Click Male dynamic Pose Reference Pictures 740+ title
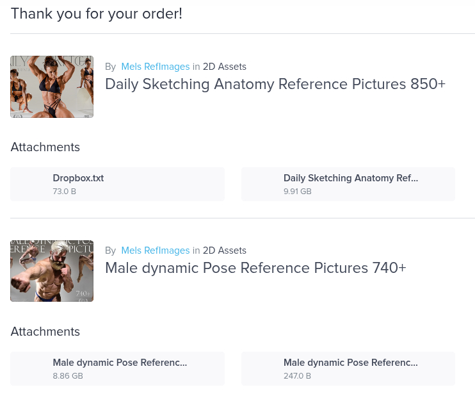This screenshot has width=475, height=394. [x=255, y=268]
